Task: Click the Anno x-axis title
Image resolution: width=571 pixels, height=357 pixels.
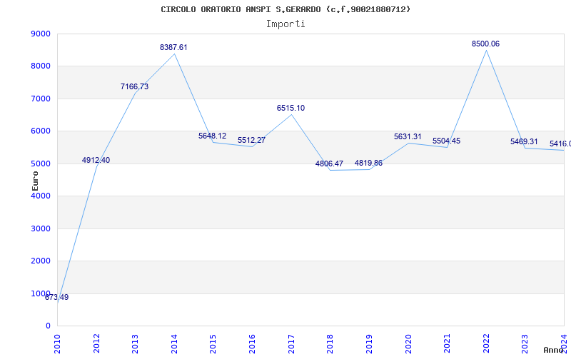Action: tap(554, 350)
